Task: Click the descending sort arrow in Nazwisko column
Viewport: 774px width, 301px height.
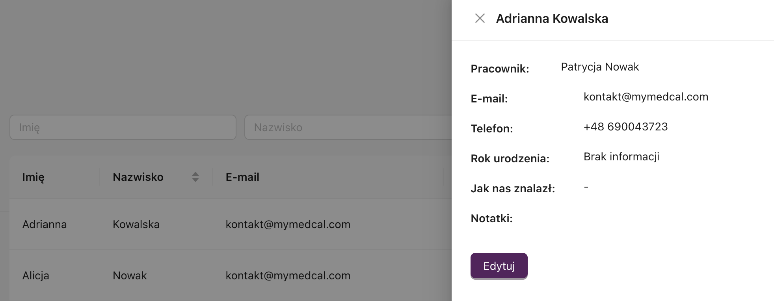Action: pos(195,180)
